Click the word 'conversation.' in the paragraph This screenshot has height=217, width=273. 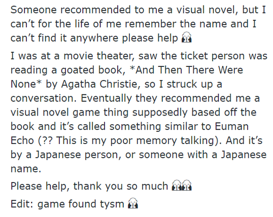tap(44, 98)
